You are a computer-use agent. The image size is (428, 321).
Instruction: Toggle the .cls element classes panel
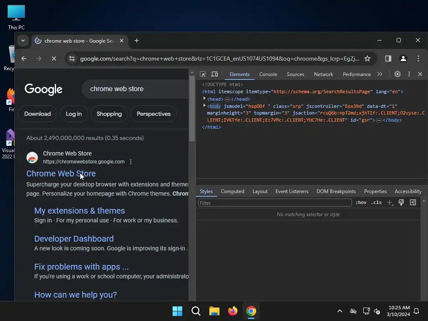(376, 203)
